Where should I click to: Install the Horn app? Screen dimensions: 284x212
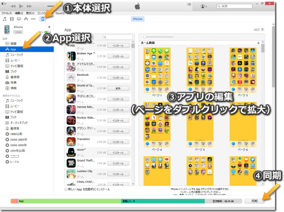click(118, 153)
